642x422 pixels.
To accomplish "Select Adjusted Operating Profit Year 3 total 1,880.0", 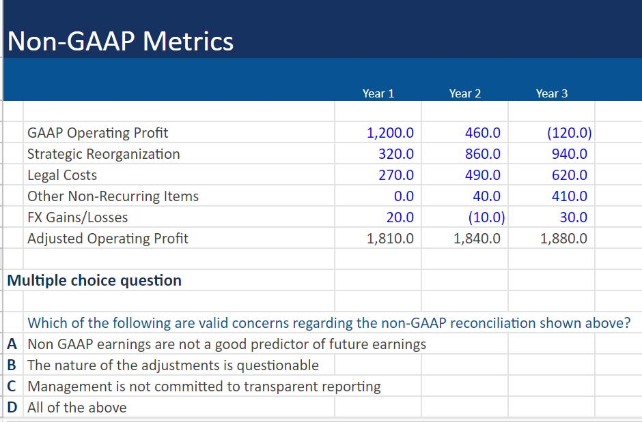I will point(552,238).
